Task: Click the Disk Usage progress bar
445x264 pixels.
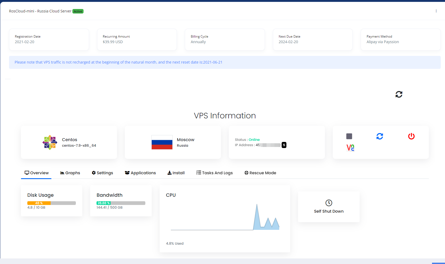Action: coord(51,203)
